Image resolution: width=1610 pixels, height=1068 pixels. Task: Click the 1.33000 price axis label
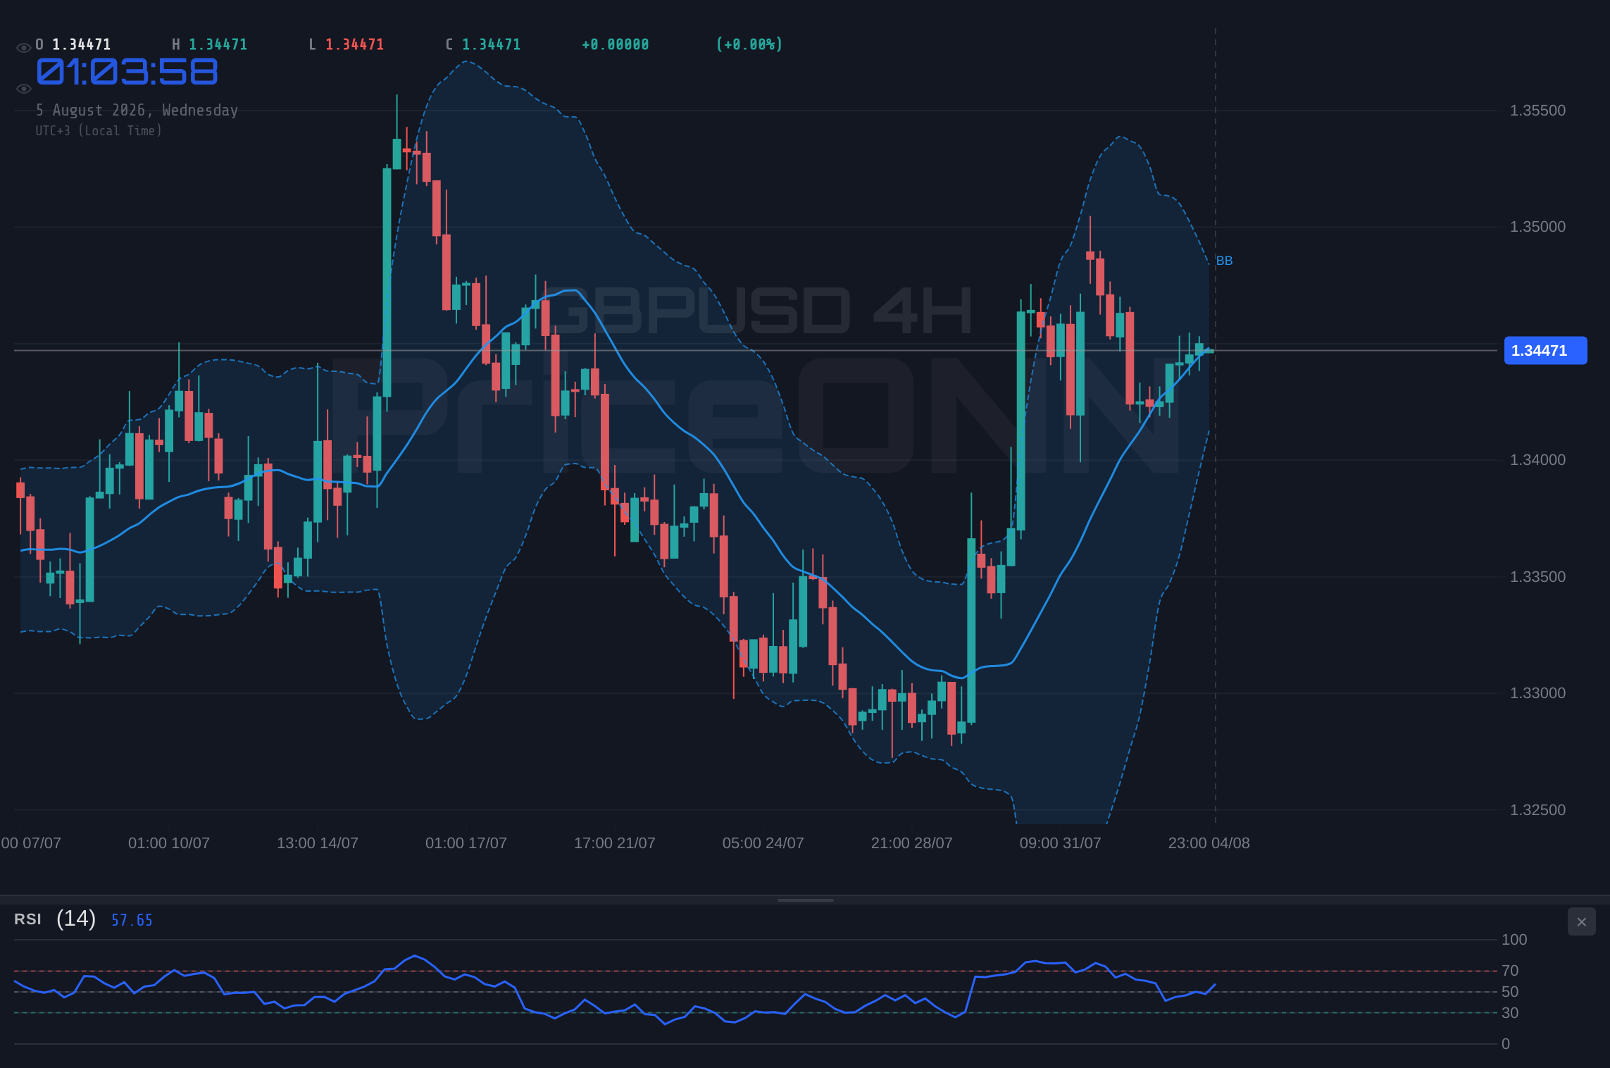click(1537, 693)
